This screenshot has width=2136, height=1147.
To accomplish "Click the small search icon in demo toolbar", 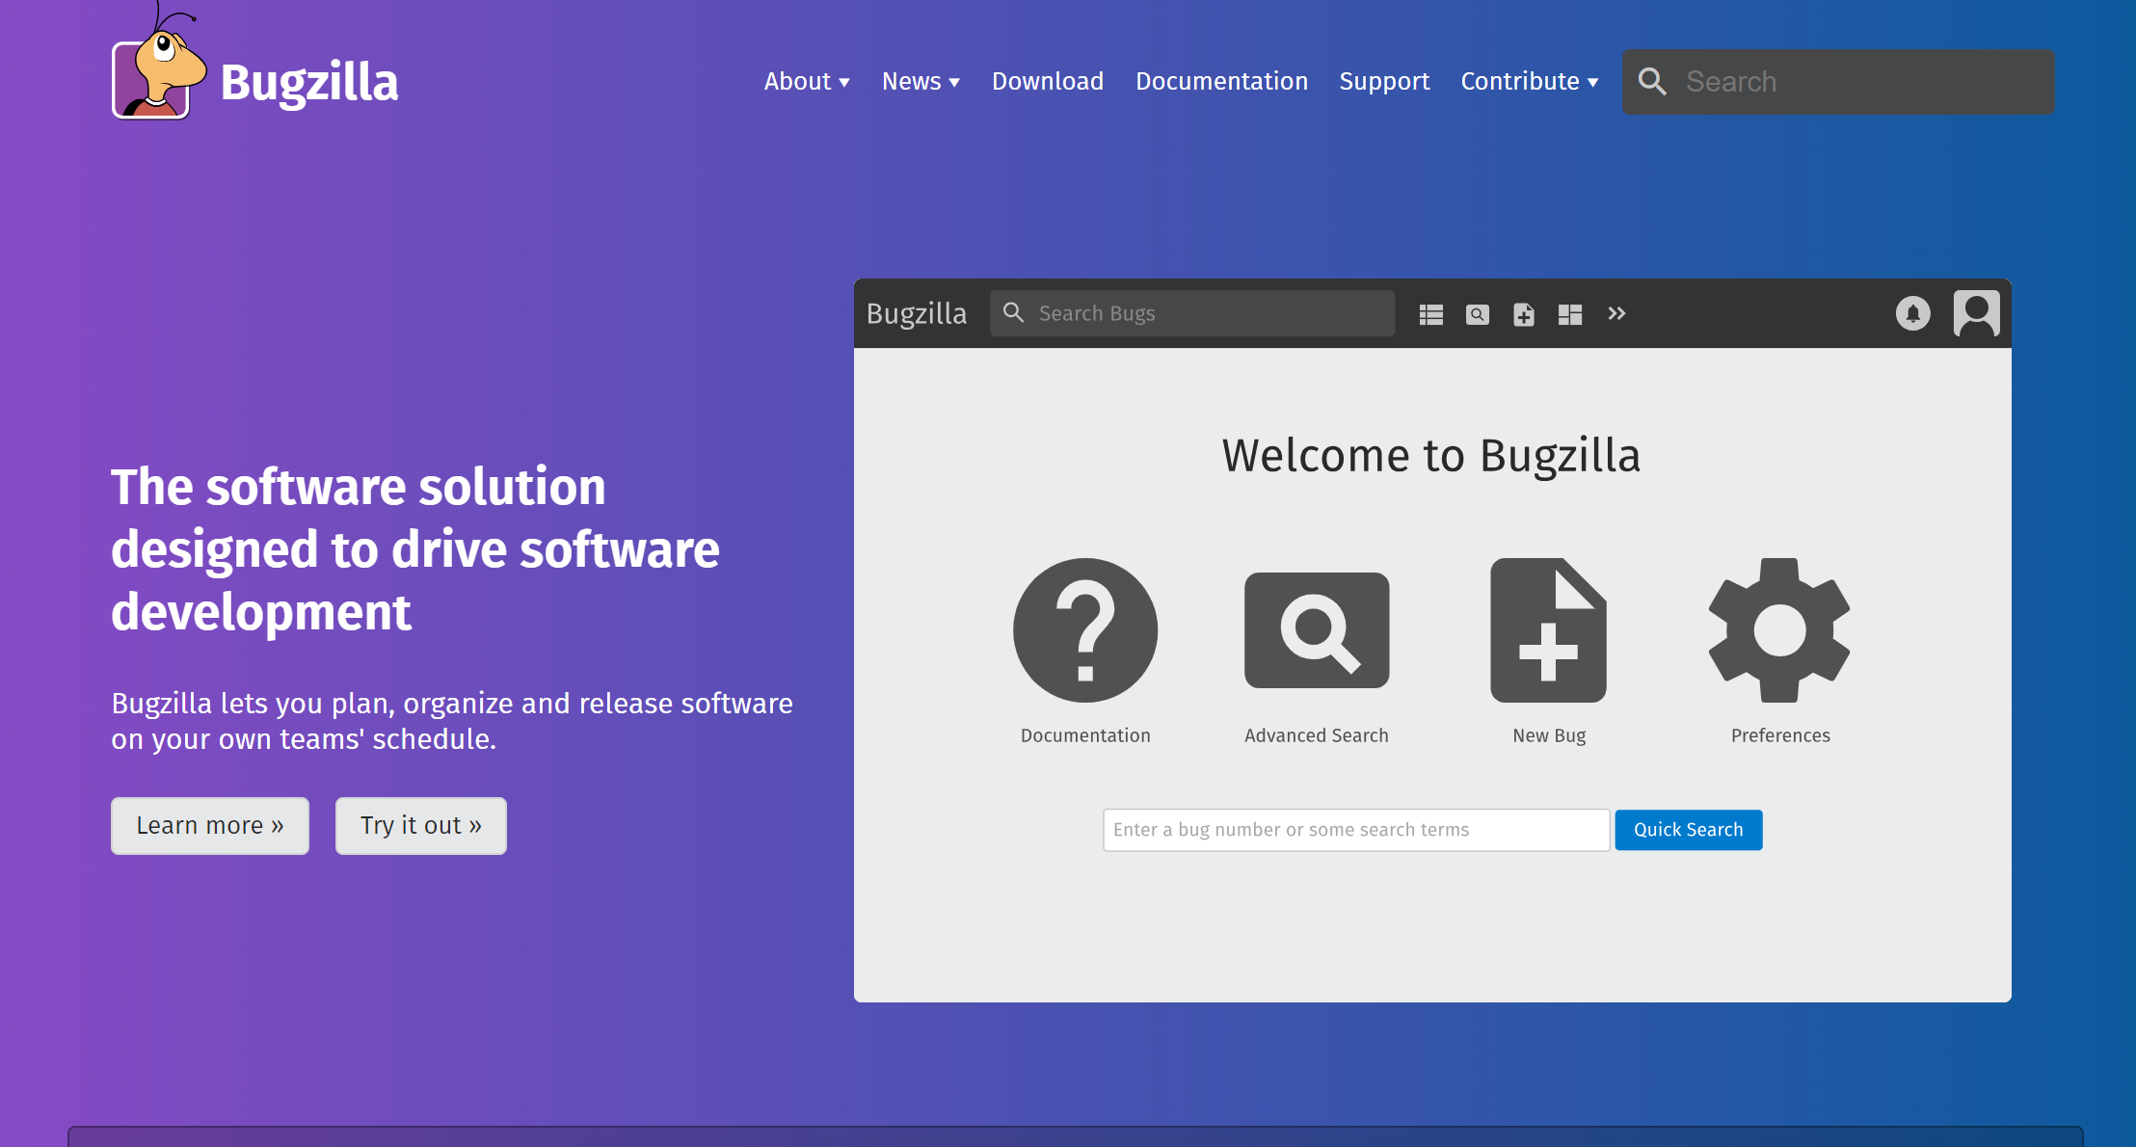I will (x=1478, y=314).
